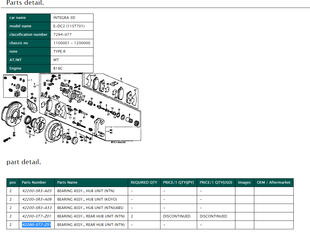Click the B18C engine value cell
This screenshot has height=238, width=310.
coord(58,68)
